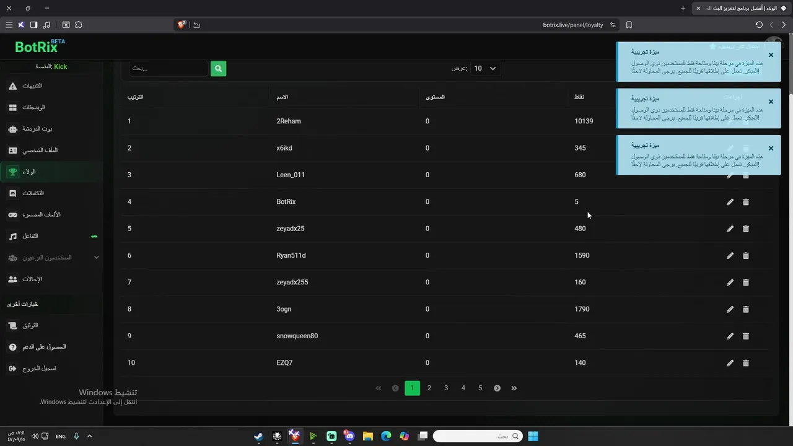Edit the 3ogn row
The width and height of the screenshot is (793, 446).
[x=730, y=309]
